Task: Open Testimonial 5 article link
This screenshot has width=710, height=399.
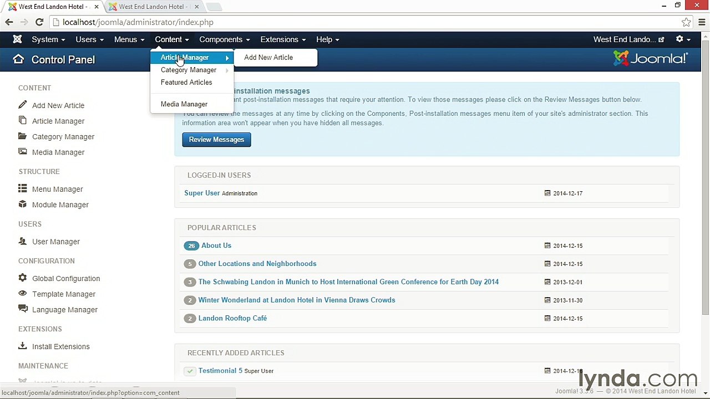Action: point(220,371)
